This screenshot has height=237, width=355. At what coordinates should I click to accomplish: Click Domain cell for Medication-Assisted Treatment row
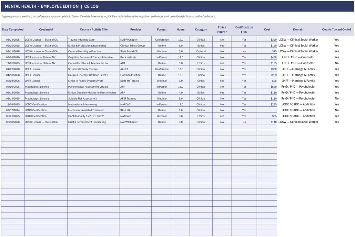pos(298,110)
